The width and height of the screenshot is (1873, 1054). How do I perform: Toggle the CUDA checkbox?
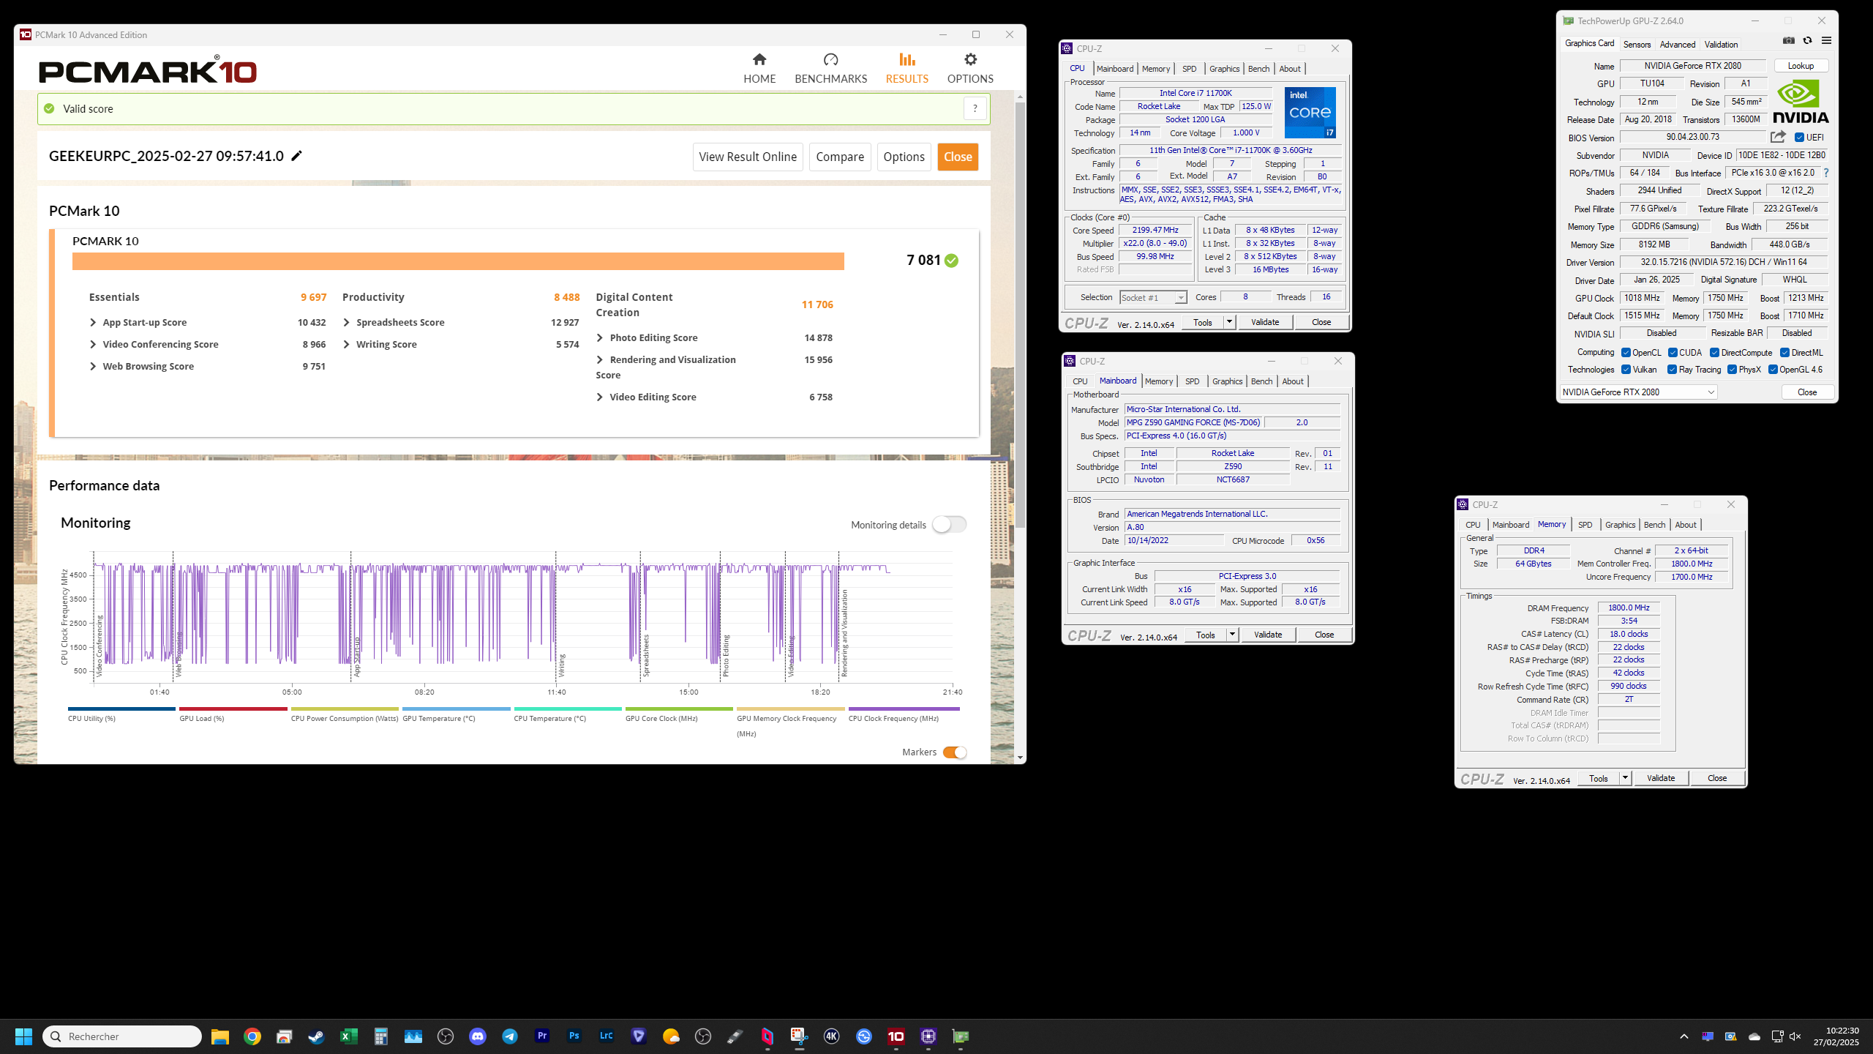[1673, 352]
